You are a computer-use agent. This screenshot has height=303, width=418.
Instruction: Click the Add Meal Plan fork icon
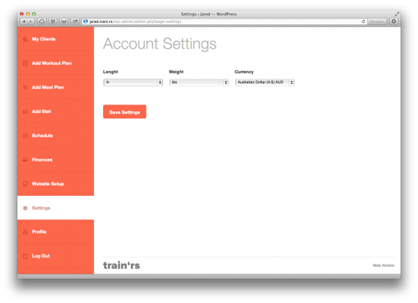pyautogui.click(x=25, y=87)
